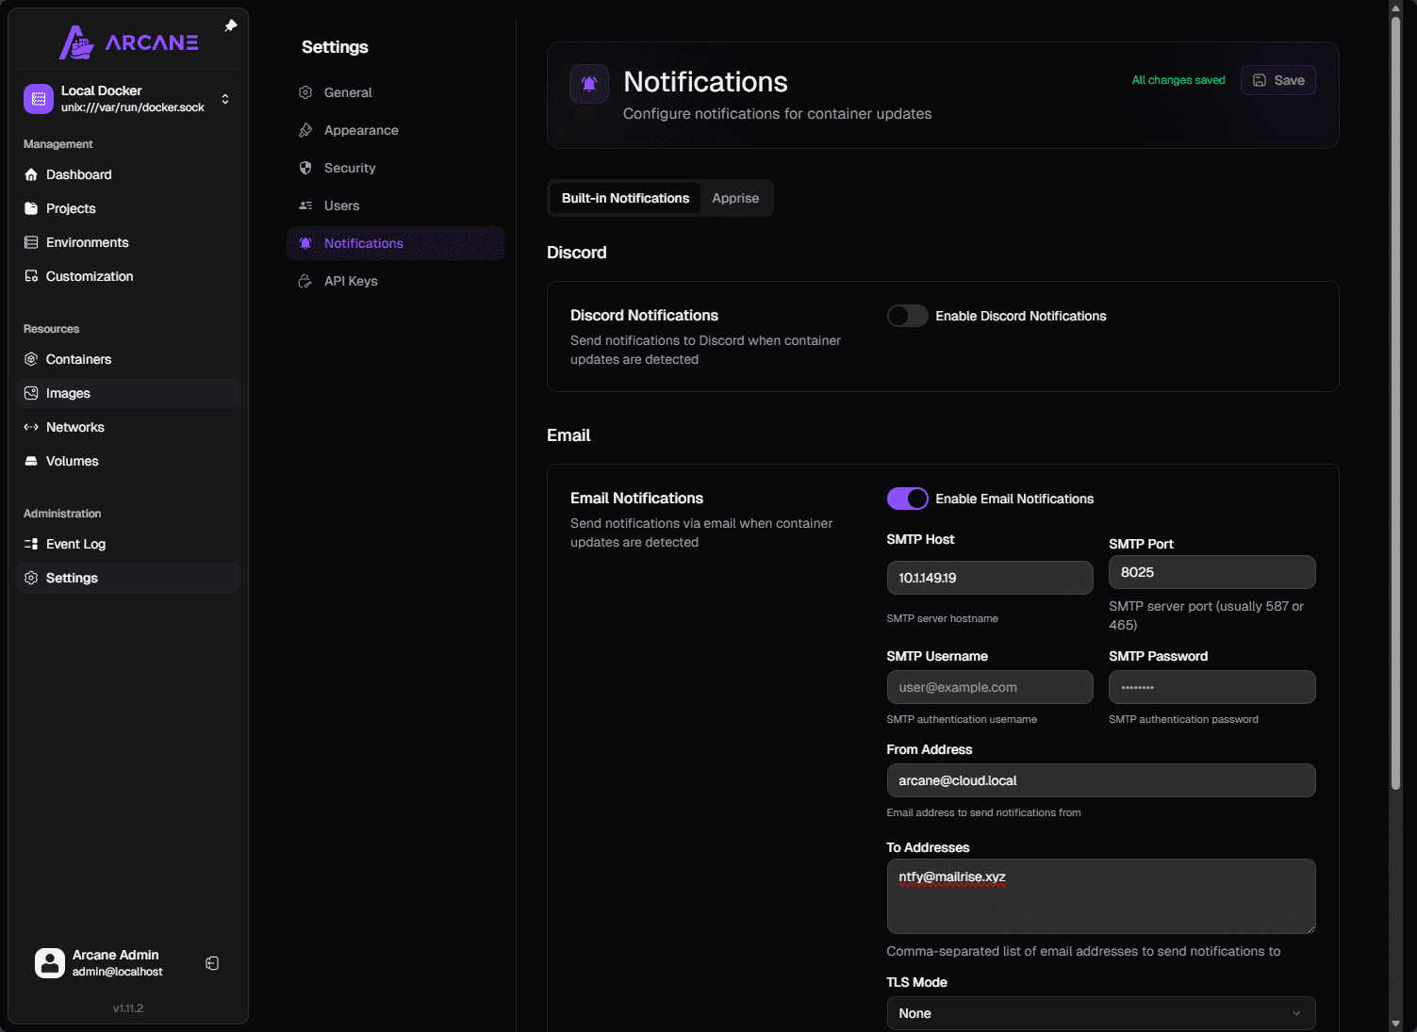Open the TLS Mode dropdown
This screenshot has height=1032, width=1417.
[1100, 1013]
